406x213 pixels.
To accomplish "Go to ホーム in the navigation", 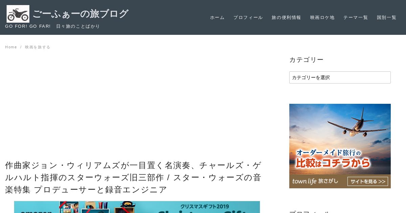I will (217, 18).
